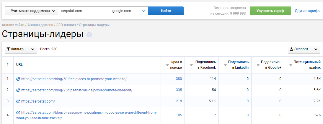Click Facebook shares value 5.1K

[x=212, y=101]
